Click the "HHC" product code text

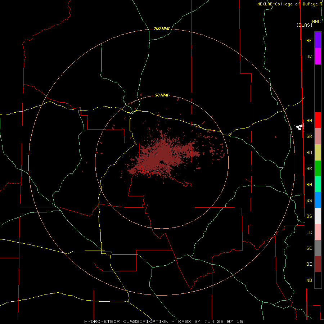(x=316, y=22)
